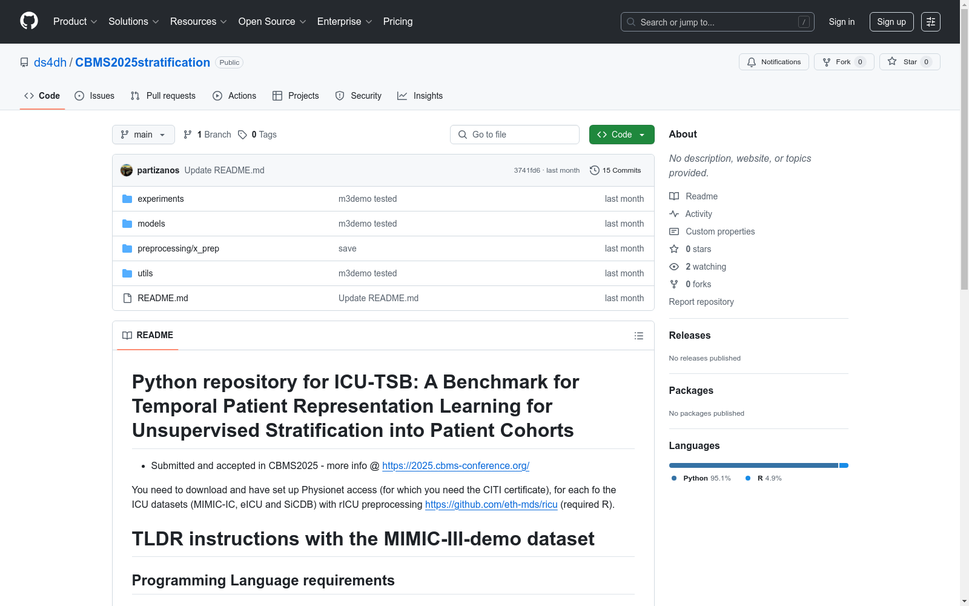This screenshot has height=606, width=969.
Task: Open the main branch selector dropdown
Action: 144,135
